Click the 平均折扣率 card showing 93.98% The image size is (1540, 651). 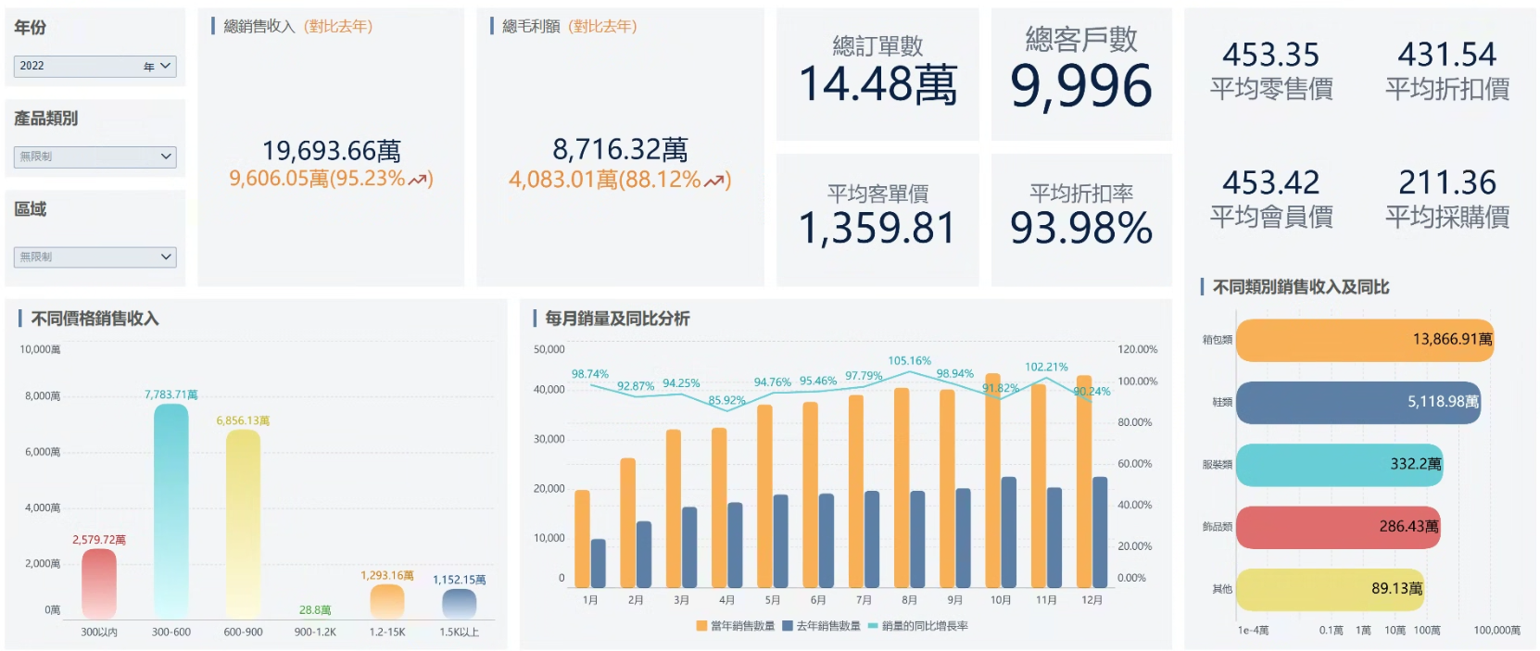coord(1080,219)
